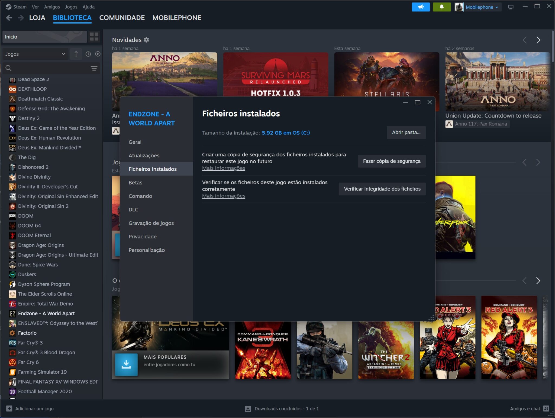Viewport: 555px width, 418px height.
Task: Toggle the ready-to-play filter icon
Action: pyautogui.click(x=97, y=54)
